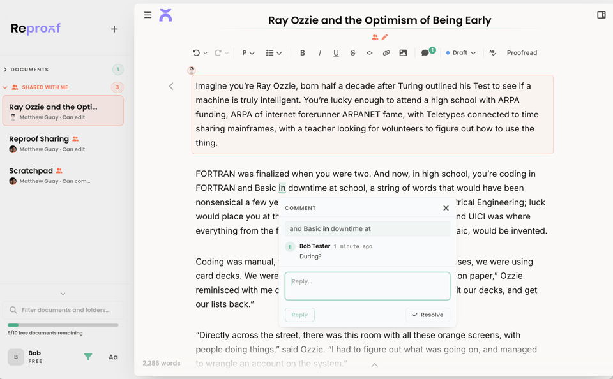The image size is (613, 379).
Task: Open Ray Ozzie and the Opti… document
Action: tap(63, 111)
